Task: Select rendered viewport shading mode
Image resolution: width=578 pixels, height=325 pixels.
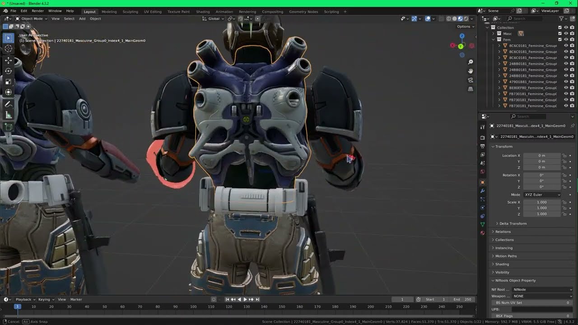Action: (x=466, y=19)
